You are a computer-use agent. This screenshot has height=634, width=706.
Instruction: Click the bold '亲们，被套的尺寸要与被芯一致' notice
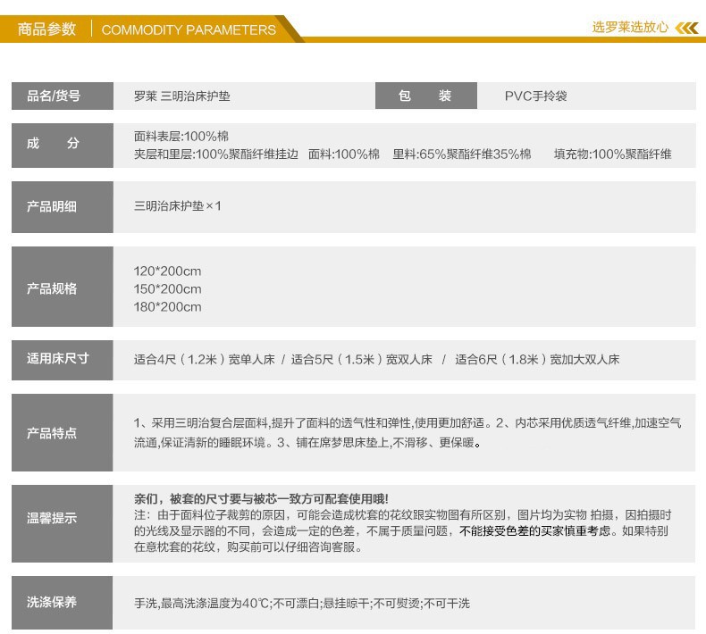point(261,498)
